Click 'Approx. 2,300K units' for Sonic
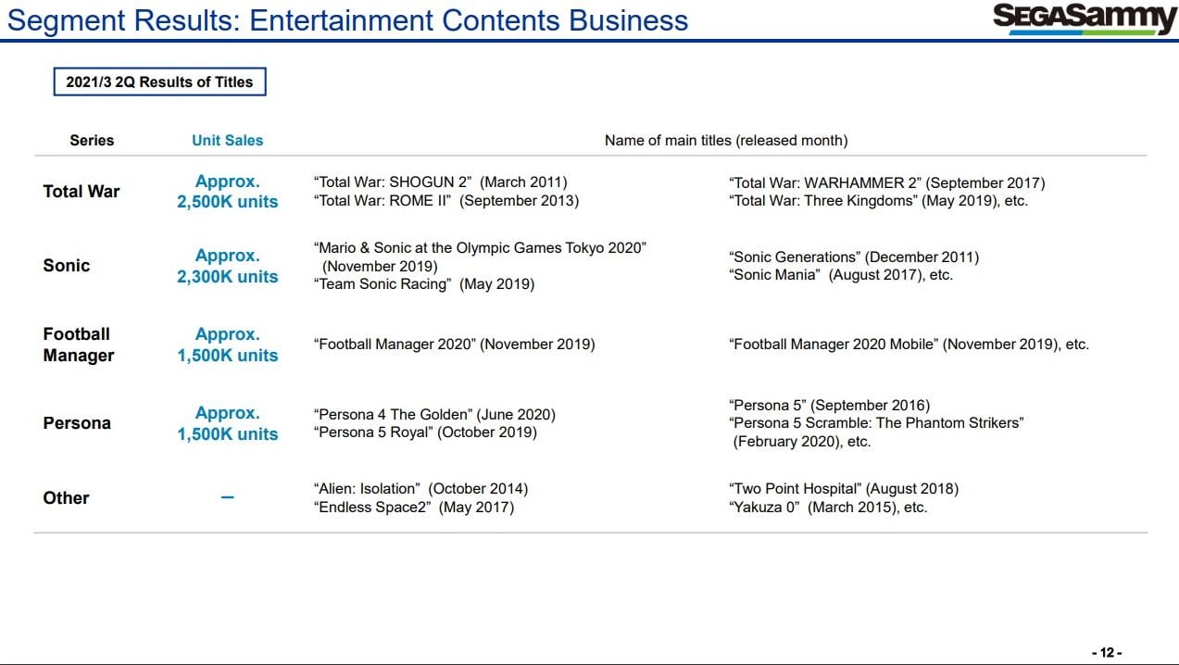This screenshot has width=1179, height=665. (x=228, y=266)
